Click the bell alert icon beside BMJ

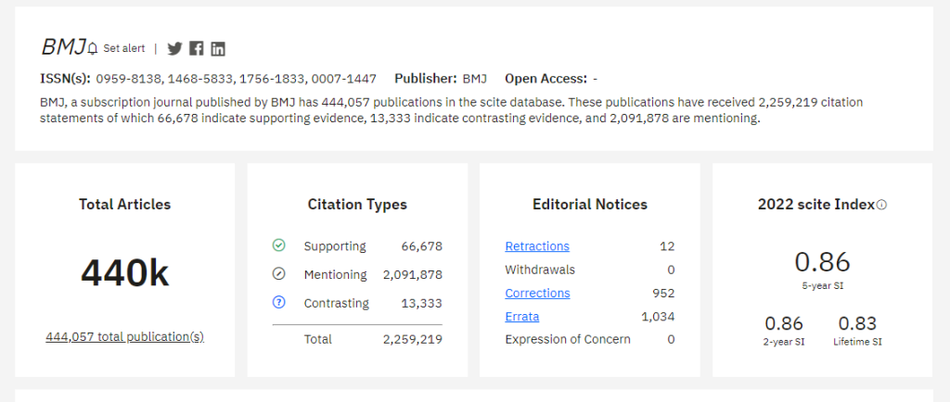click(x=92, y=48)
